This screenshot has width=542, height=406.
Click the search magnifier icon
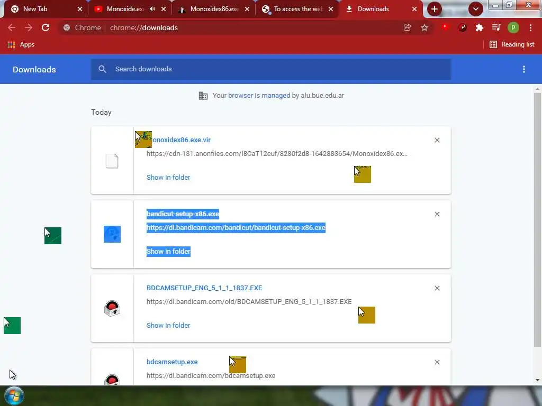click(x=102, y=69)
